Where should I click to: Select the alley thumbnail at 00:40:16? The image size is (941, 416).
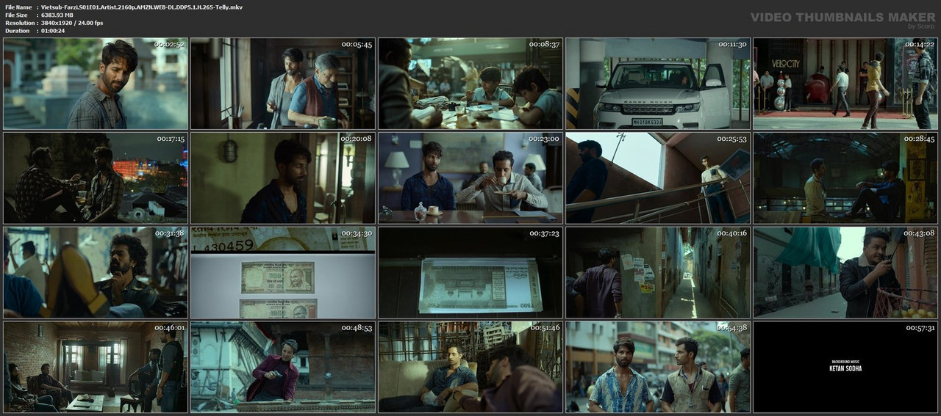coord(658,272)
